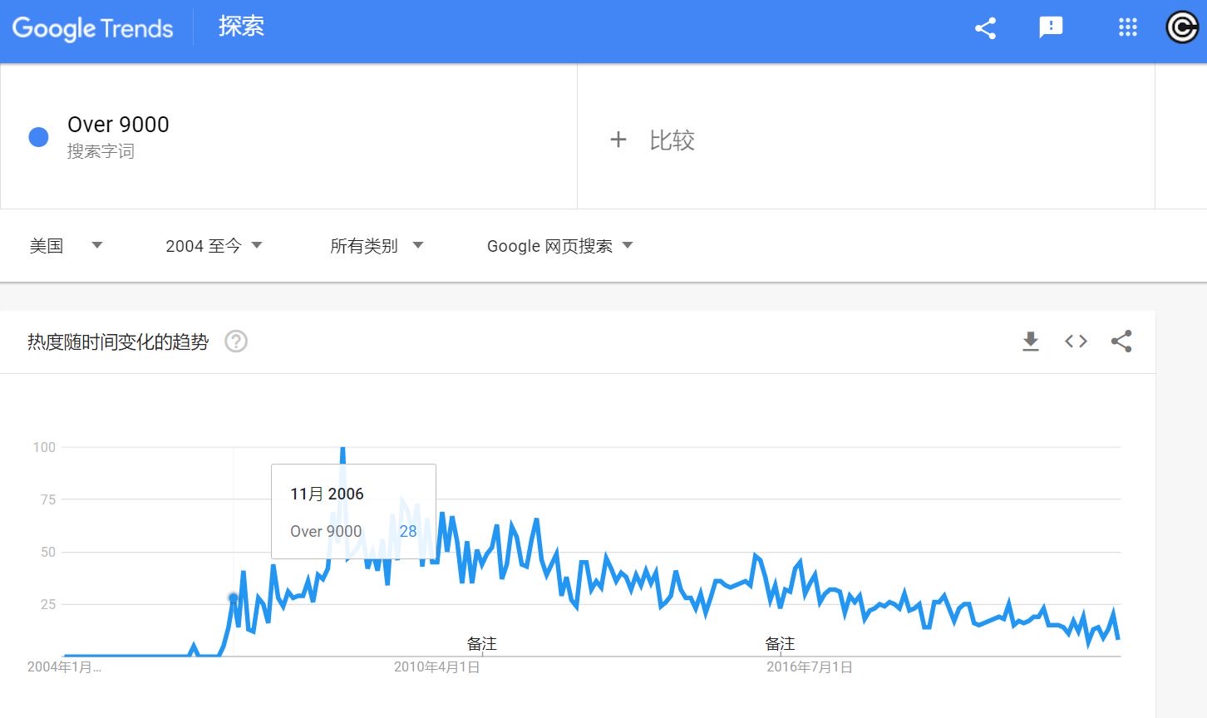Open the Google apps grid
Viewport: 1207px width, 718px height.
[x=1127, y=27]
